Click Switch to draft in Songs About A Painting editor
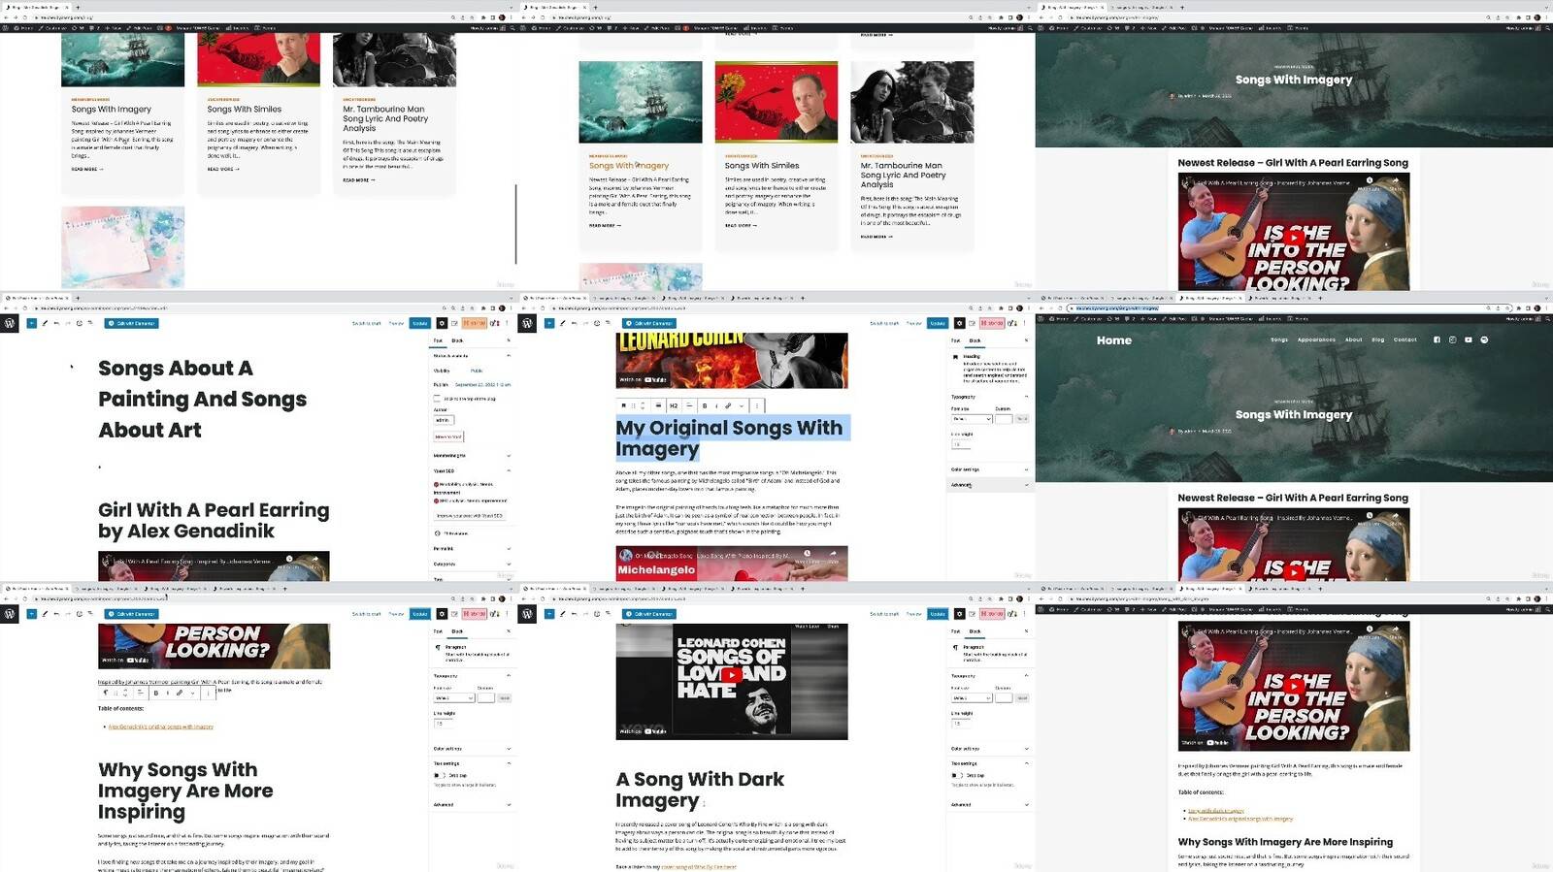 pos(366,323)
